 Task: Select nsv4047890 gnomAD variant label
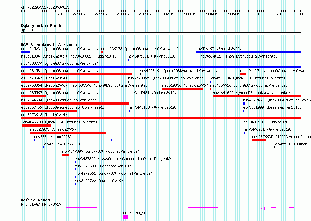[101, 151]
